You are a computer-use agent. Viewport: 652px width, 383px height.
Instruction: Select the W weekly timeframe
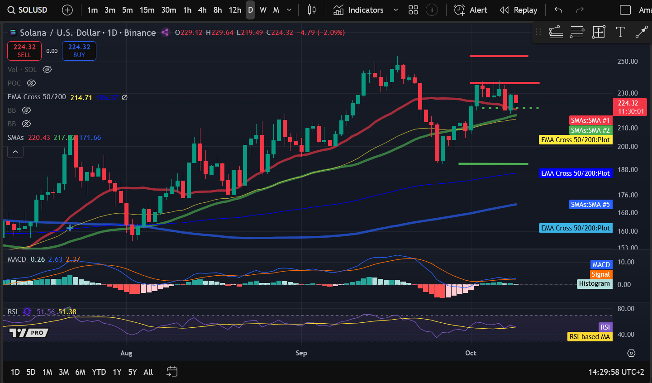[263, 10]
